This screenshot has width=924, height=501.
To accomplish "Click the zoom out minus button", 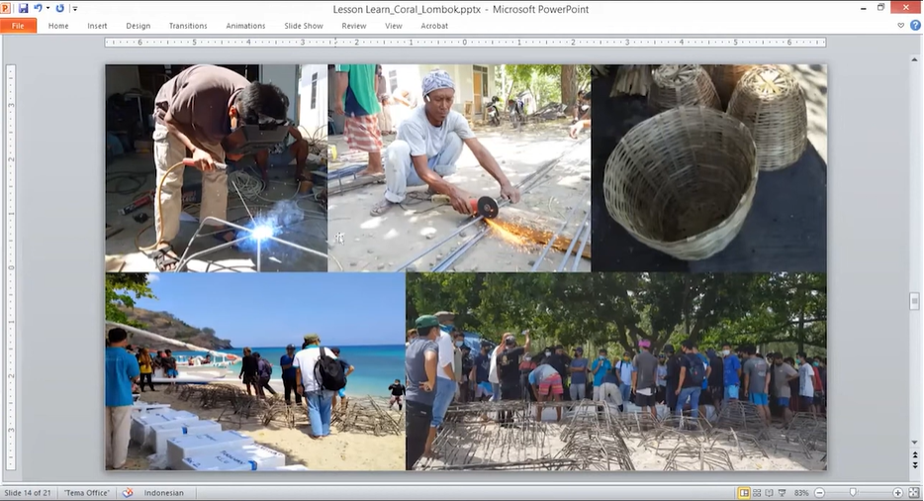I will click(x=819, y=492).
